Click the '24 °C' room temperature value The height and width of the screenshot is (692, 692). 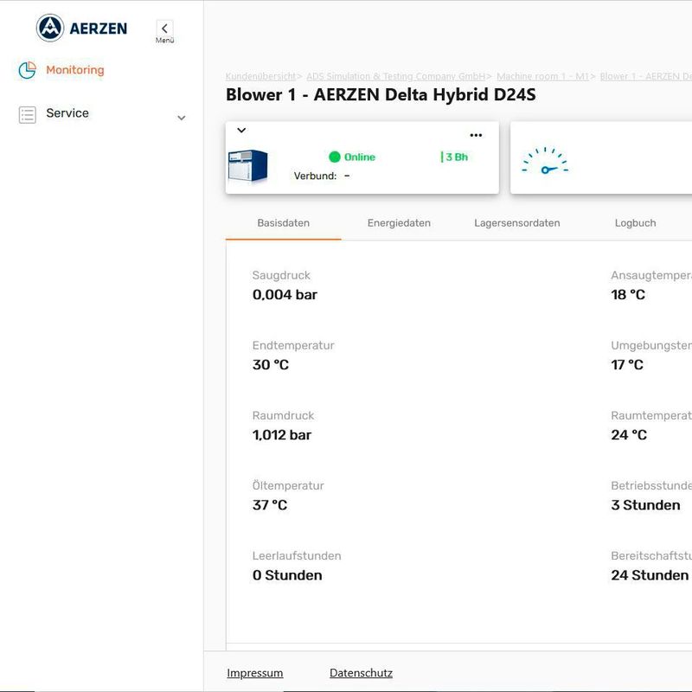(x=629, y=435)
